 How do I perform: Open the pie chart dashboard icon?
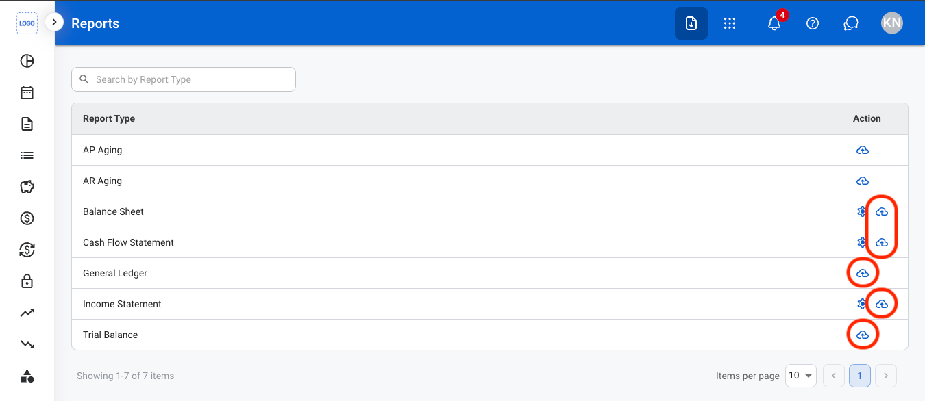(x=27, y=61)
